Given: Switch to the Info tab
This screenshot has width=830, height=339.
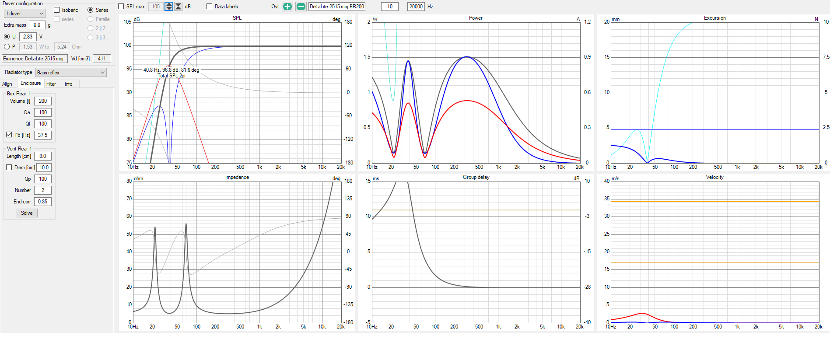Looking at the screenshot, I should coord(69,84).
